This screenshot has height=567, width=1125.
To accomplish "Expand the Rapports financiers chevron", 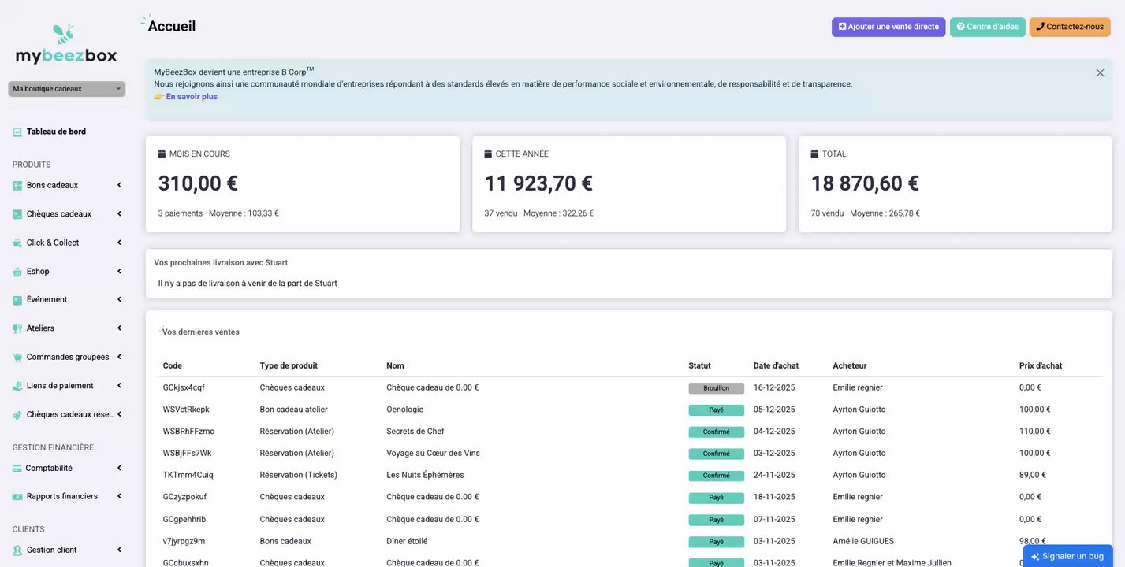I will coord(119,496).
